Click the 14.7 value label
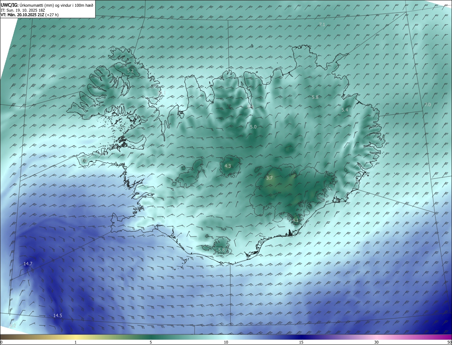Screen dimensions: 452x345 (28, 264)
